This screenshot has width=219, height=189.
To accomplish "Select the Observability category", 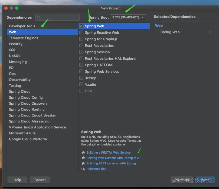I will click(x=43, y=80).
